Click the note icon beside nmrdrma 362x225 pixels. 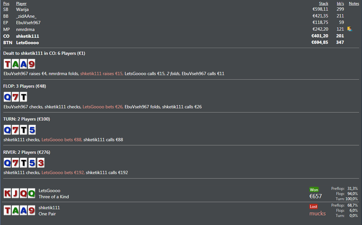tap(350, 29)
